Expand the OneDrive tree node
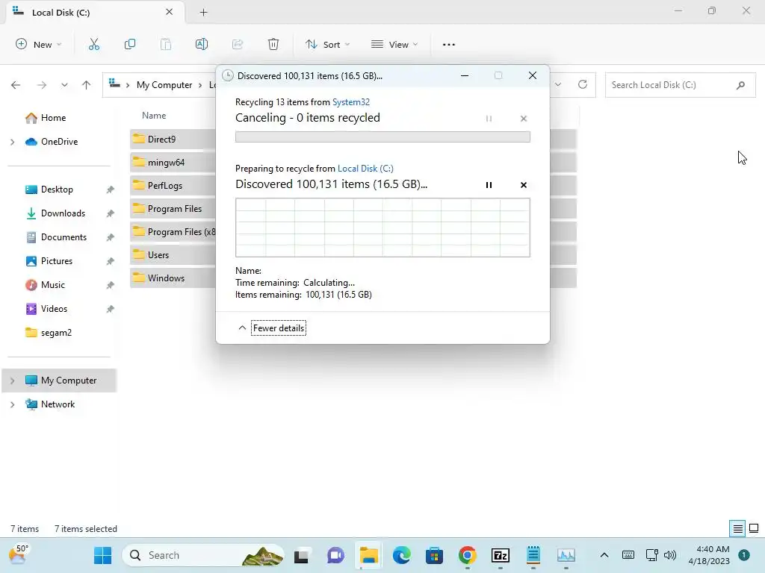The height and width of the screenshot is (573, 765). click(x=12, y=142)
